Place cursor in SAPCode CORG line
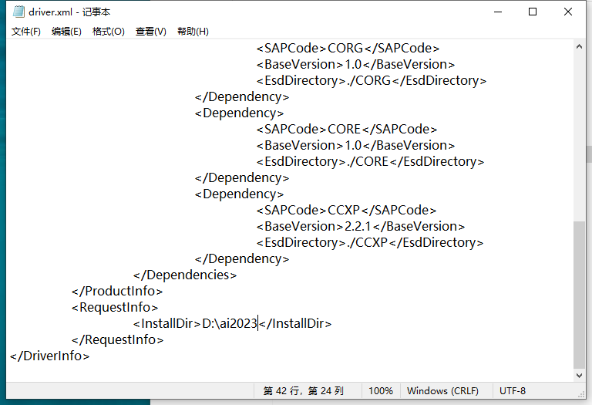Screen dimensions: 592x405 tap(348, 49)
